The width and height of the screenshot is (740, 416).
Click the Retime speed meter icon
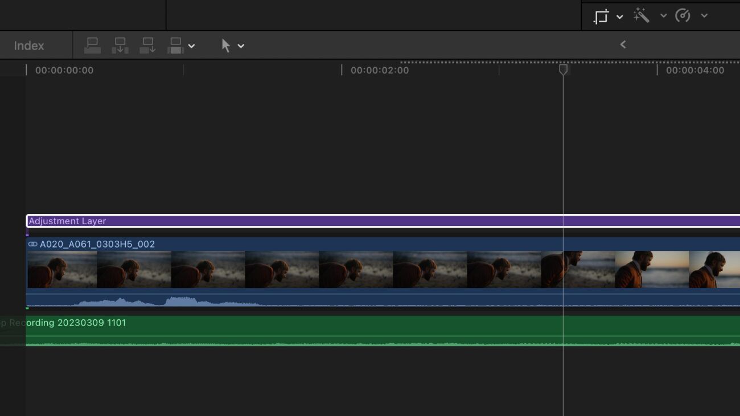pos(684,15)
